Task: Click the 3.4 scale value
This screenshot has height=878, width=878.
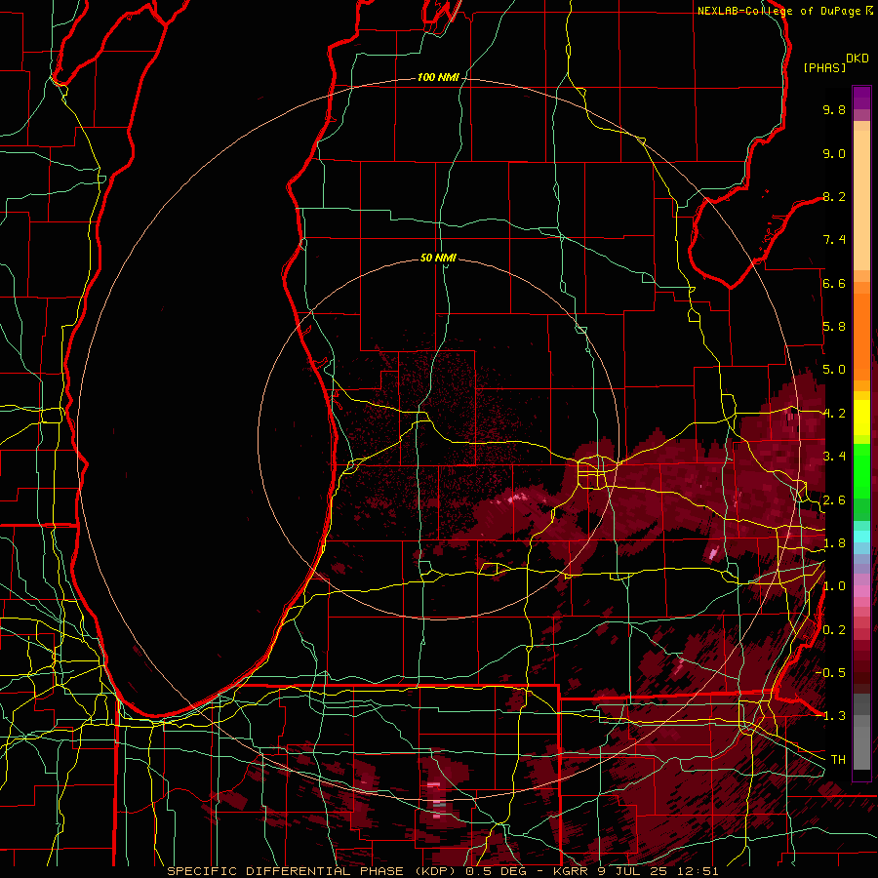Action: point(834,457)
